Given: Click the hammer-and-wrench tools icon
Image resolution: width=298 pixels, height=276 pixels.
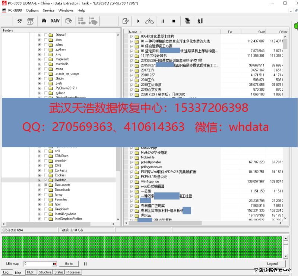Looking at the screenshot, I should 20,21.
